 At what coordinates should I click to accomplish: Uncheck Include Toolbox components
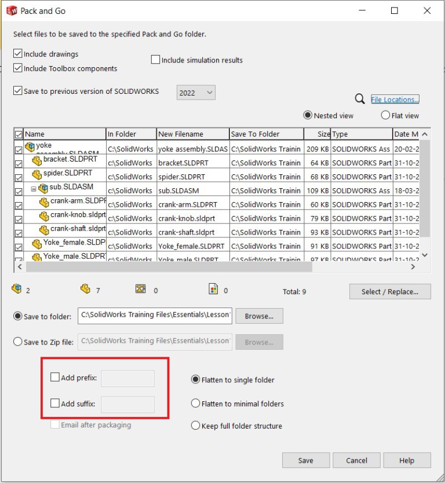tap(18, 68)
